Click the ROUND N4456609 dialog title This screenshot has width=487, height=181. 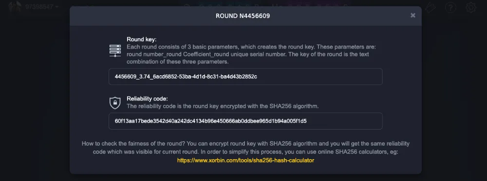point(243,16)
